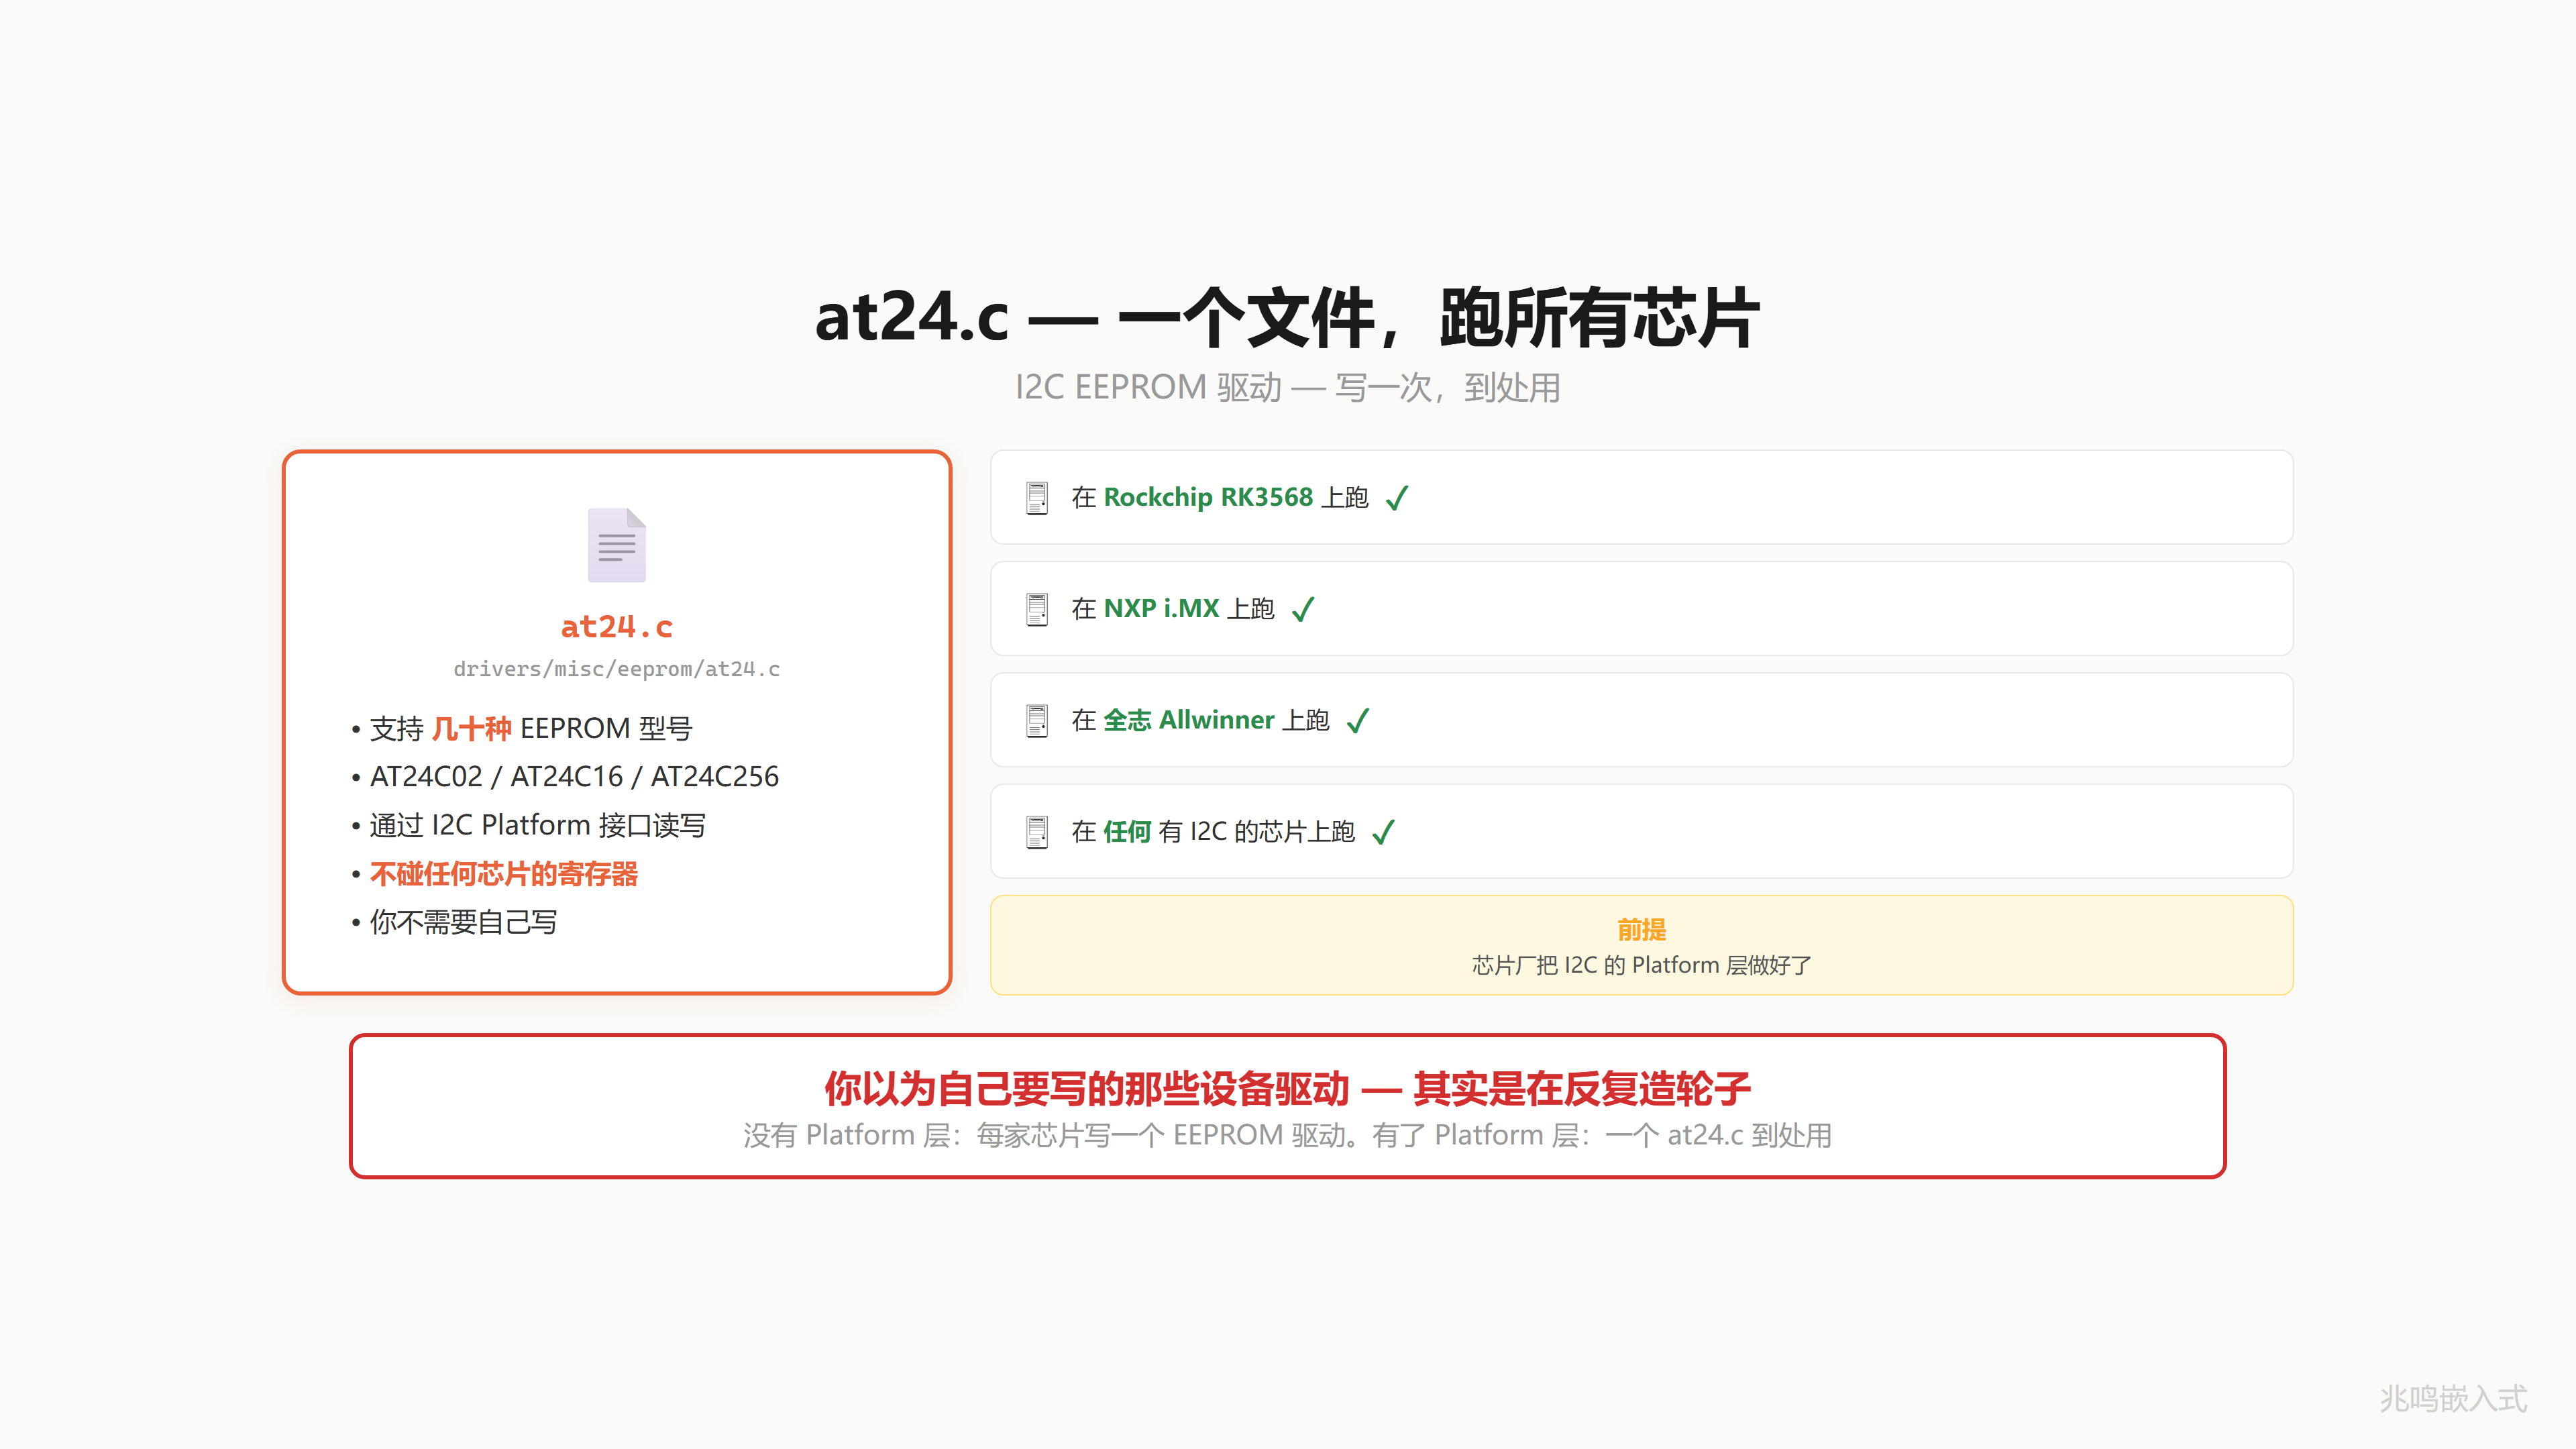This screenshot has height=1449, width=2576.
Task: Click the chip icon beside NXP i.MX
Action: pos(1037,609)
